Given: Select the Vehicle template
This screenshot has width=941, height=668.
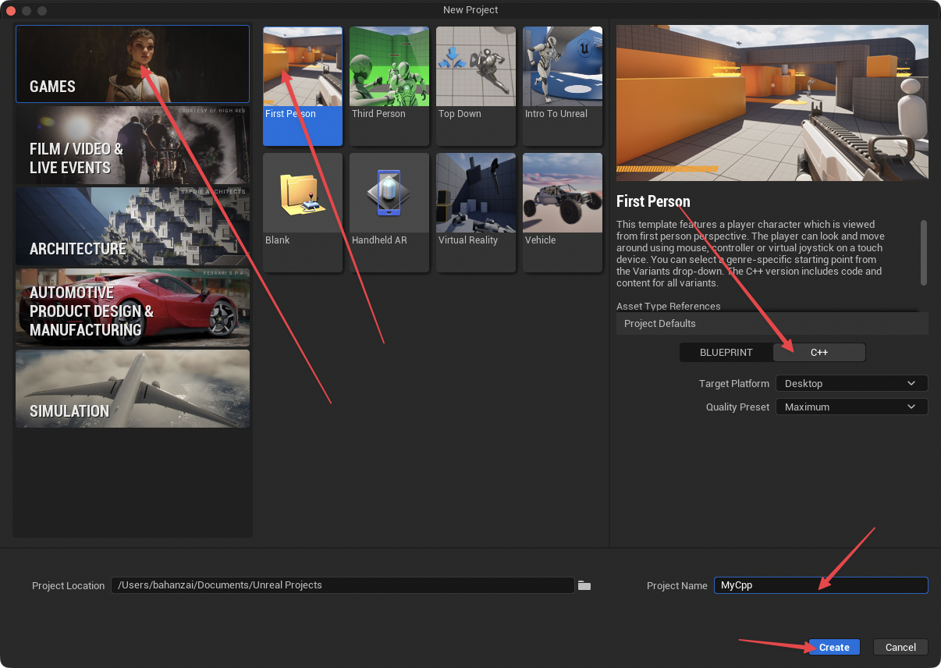Looking at the screenshot, I should click(x=563, y=212).
